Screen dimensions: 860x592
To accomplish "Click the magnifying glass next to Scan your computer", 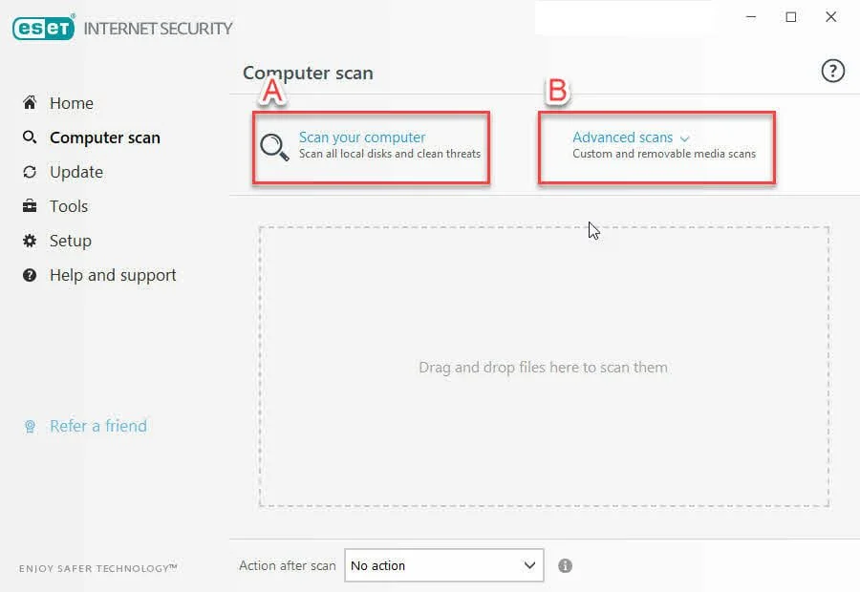I will [x=274, y=146].
